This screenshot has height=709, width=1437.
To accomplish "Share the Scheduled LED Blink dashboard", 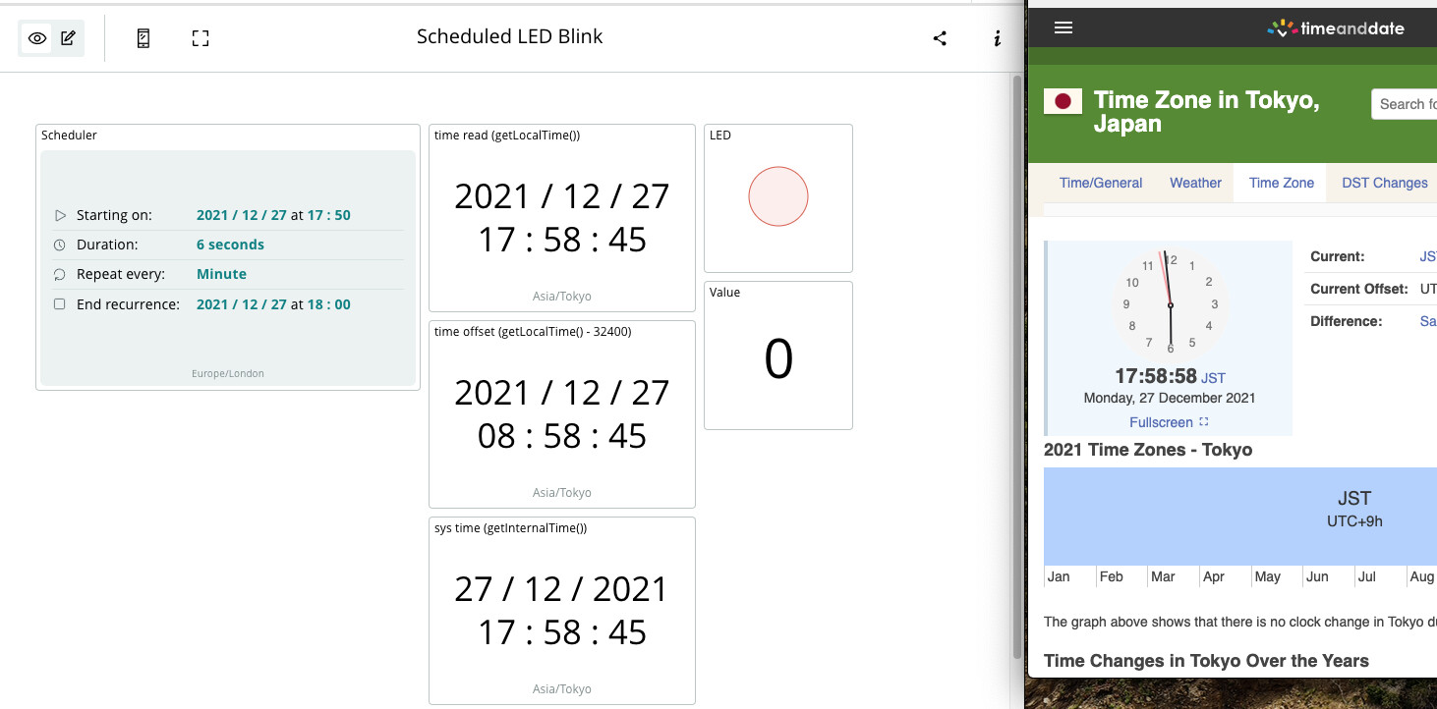I will tap(940, 38).
